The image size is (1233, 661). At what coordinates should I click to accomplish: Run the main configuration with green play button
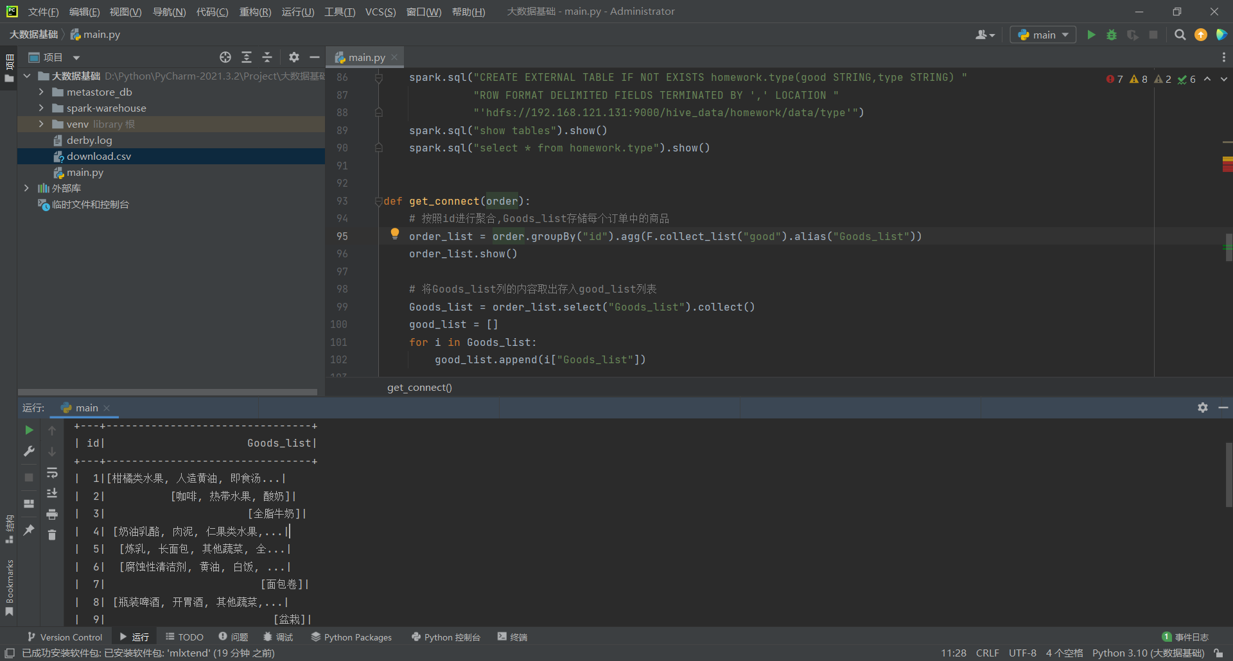[1091, 35]
